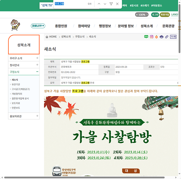Click the 새소식 breadcrumb link
181x179 pixels.
pyautogui.click(x=92, y=37)
